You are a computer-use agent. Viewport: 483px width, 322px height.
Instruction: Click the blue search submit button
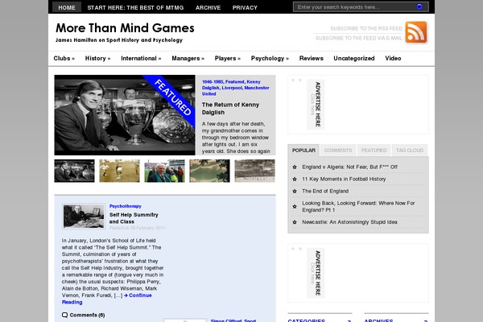click(x=419, y=6)
